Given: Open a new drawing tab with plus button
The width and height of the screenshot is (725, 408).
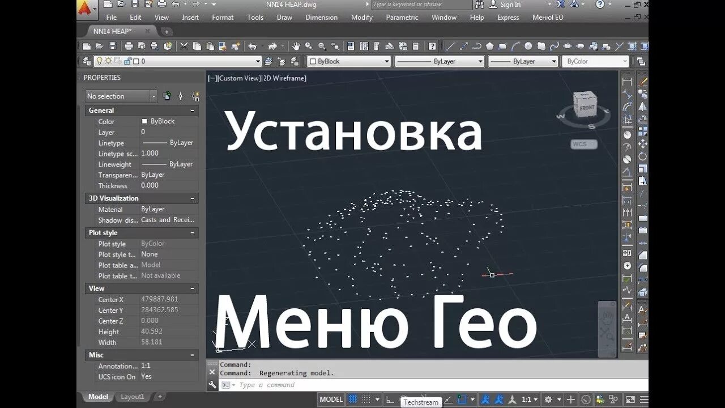Looking at the screenshot, I should tap(168, 31).
